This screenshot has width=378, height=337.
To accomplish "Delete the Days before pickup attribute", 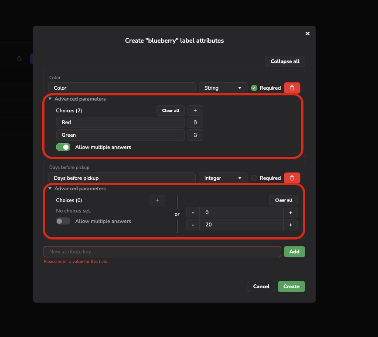I will point(292,178).
